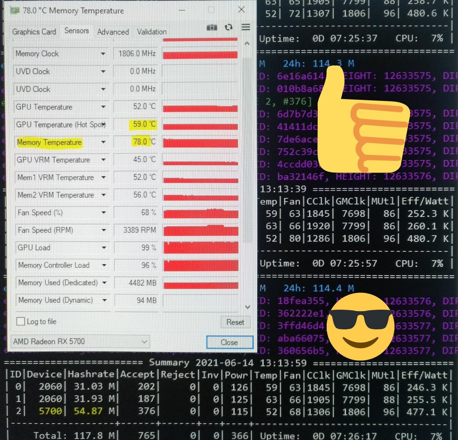Click the Hashrate column header in terminal
The width and height of the screenshot is (458, 440).
(91, 374)
